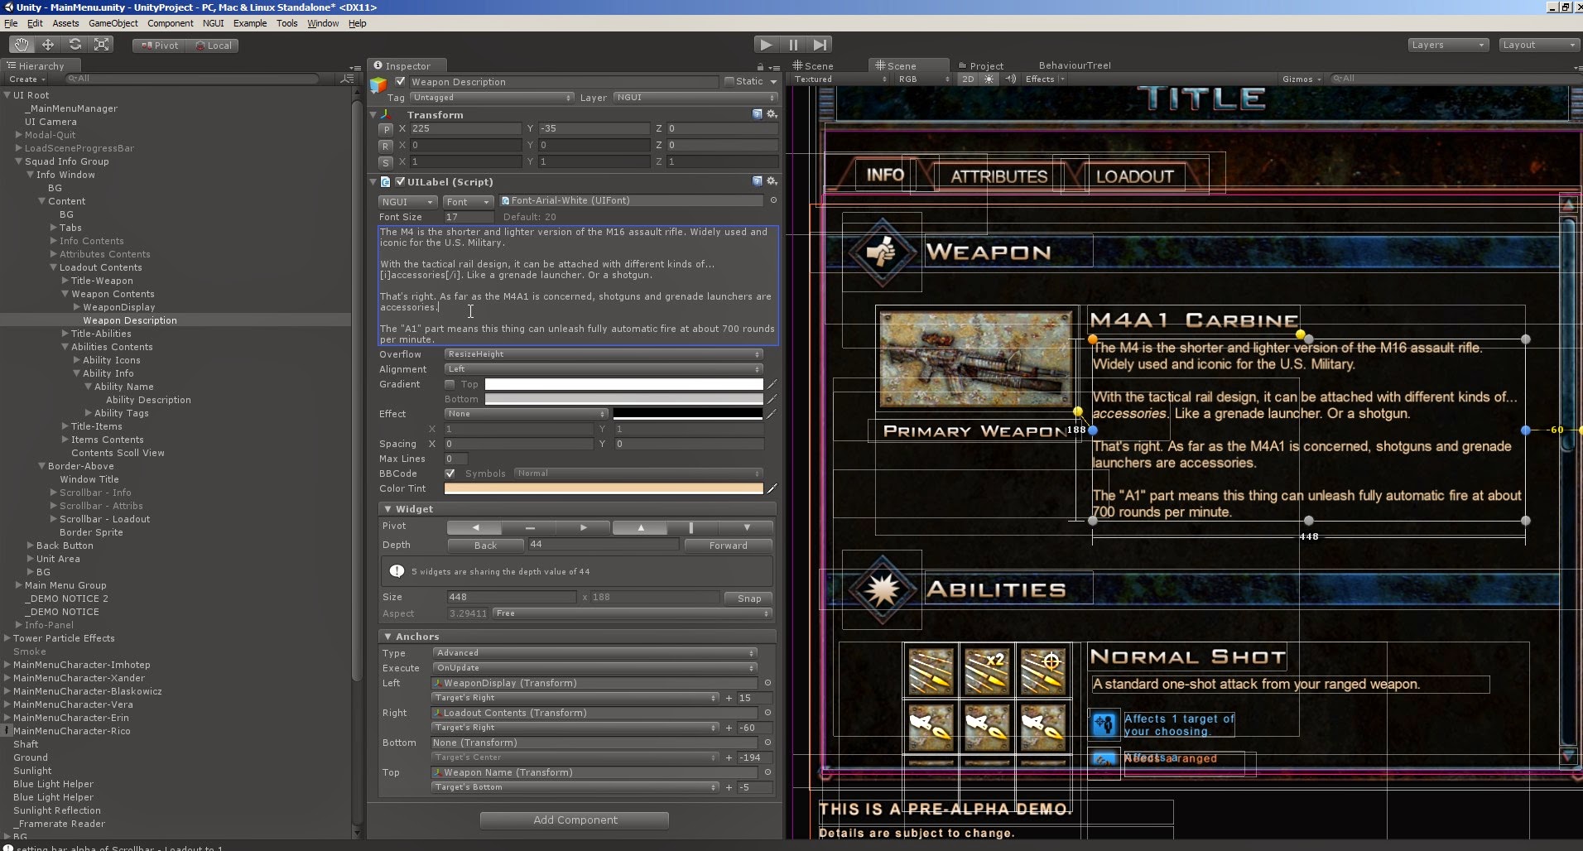Toggle scene lighting sun icon
The height and width of the screenshot is (851, 1583).
(989, 79)
